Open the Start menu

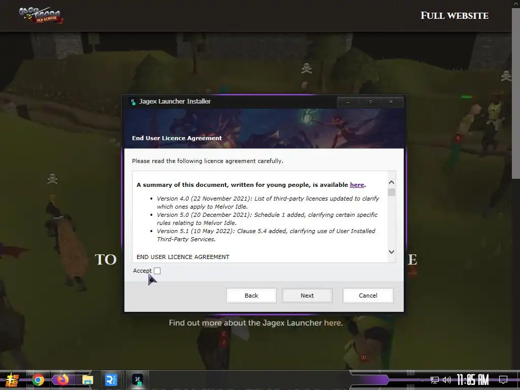click(12, 380)
